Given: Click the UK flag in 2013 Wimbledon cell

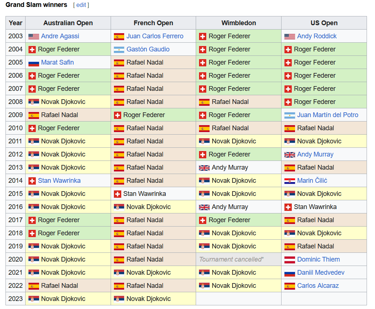Looking at the screenshot, I should point(204,168).
